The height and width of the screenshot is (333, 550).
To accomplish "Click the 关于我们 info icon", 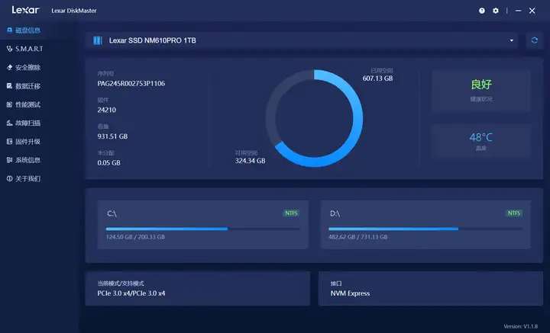I will (x=9, y=179).
